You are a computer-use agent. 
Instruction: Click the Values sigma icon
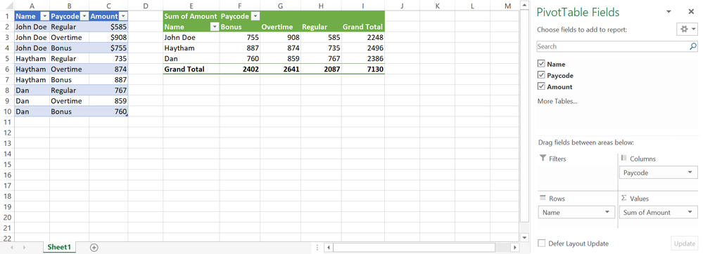(623, 198)
